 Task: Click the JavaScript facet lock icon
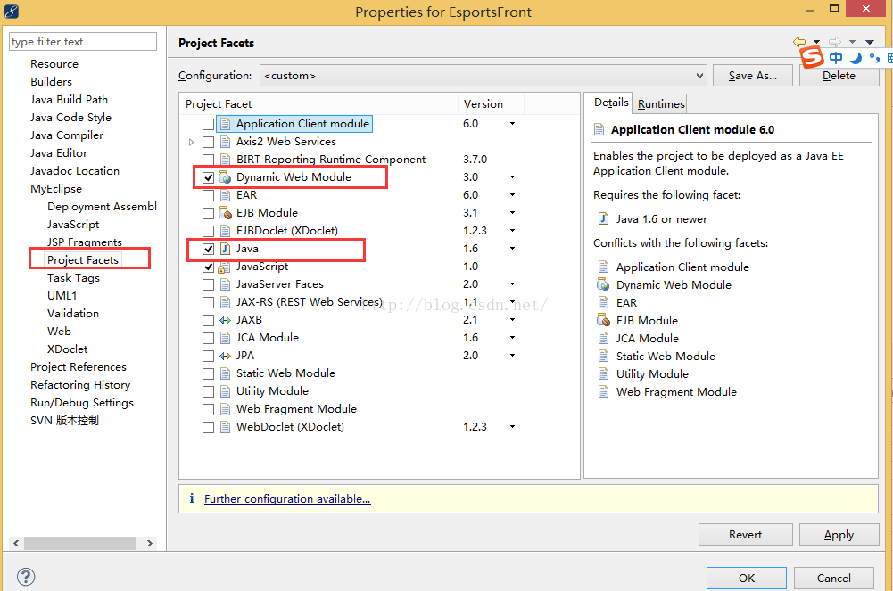click(x=225, y=267)
